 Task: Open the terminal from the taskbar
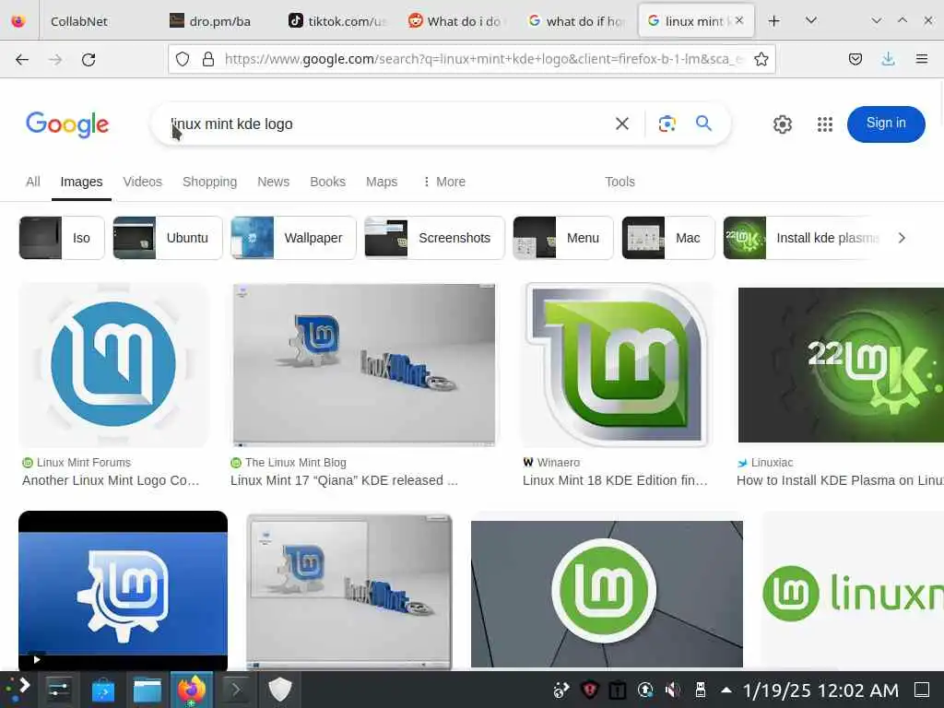[235, 690]
